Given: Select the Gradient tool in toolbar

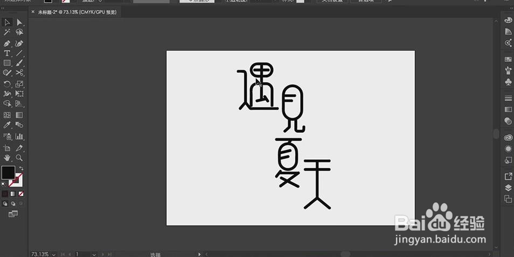Looking at the screenshot, I should pyautogui.click(x=19, y=115).
